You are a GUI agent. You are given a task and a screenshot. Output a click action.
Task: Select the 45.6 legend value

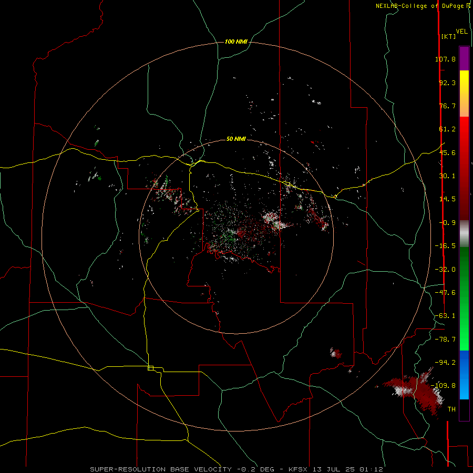tap(447, 152)
